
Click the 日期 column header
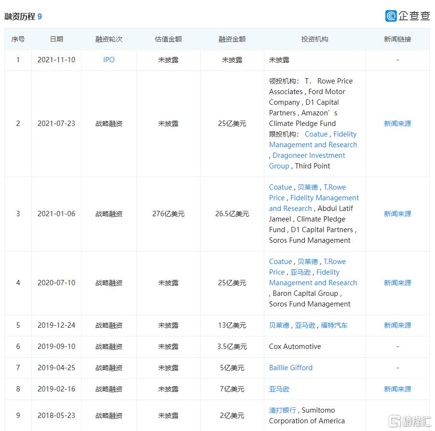[x=56, y=39]
